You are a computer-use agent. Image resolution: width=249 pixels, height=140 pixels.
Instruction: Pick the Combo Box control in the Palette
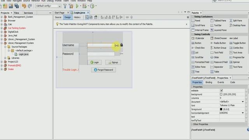[x=236, y=48]
